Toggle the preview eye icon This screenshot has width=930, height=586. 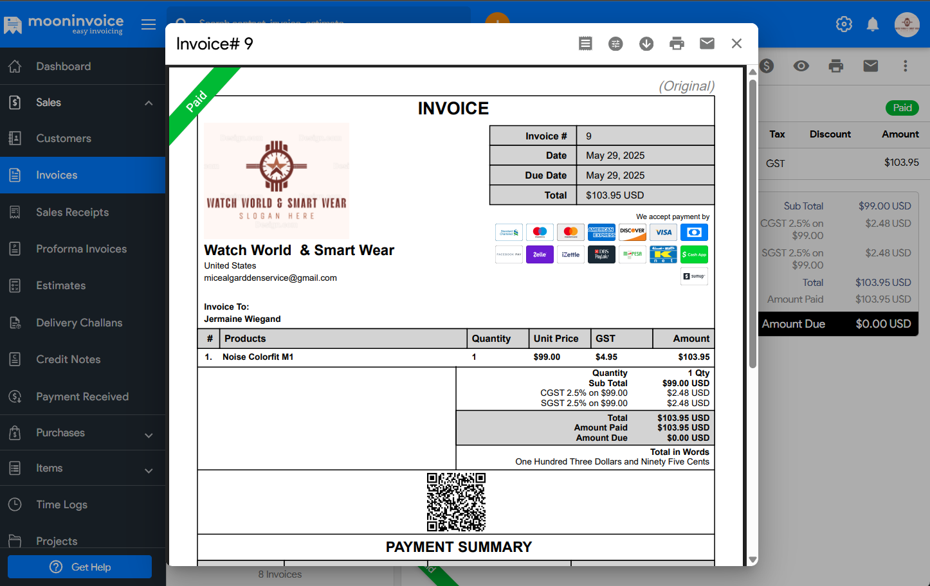801,66
